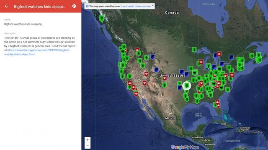
Task: Zoom out with the minus button
Action: pyautogui.click(x=88, y=146)
